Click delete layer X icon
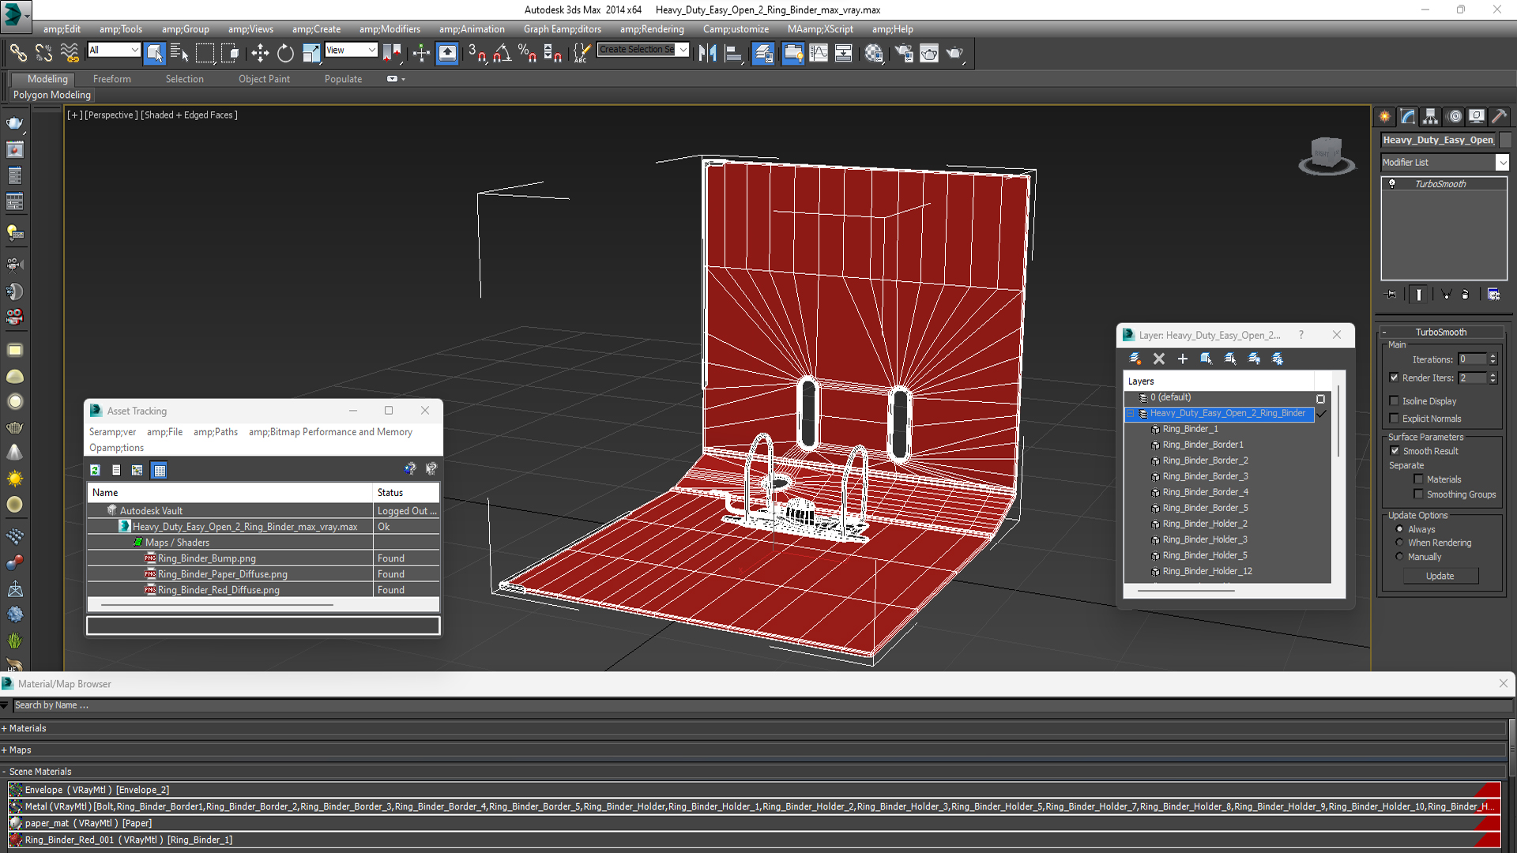This screenshot has width=1517, height=853. (1158, 359)
